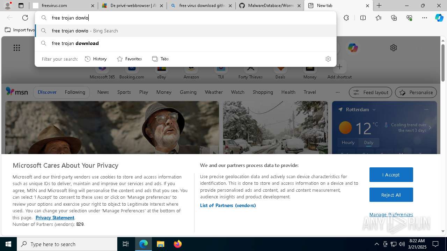Open the Gaming category
This screenshot has height=251, width=447.
[188, 92]
